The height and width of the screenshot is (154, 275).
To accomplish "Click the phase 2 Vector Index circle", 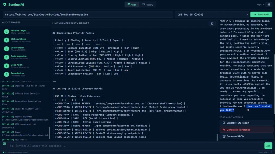I will 6,49.
